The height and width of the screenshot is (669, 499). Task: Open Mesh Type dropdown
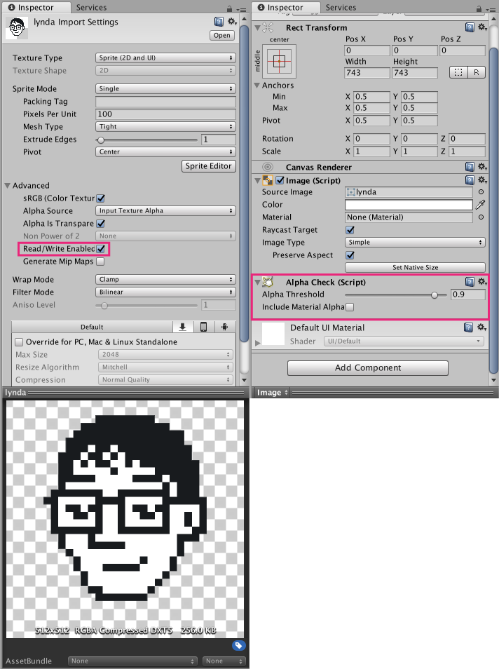click(165, 127)
